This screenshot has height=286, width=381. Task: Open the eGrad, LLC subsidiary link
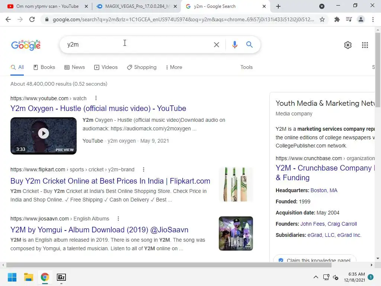click(321, 235)
